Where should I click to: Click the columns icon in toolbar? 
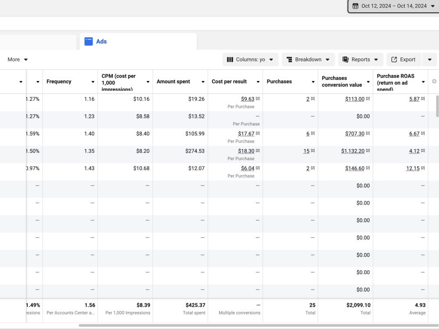click(230, 60)
